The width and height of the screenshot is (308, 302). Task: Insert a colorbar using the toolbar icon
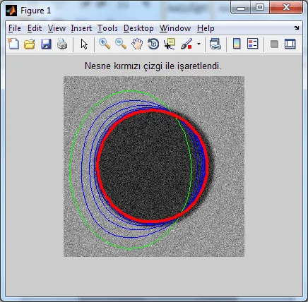click(237, 44)
